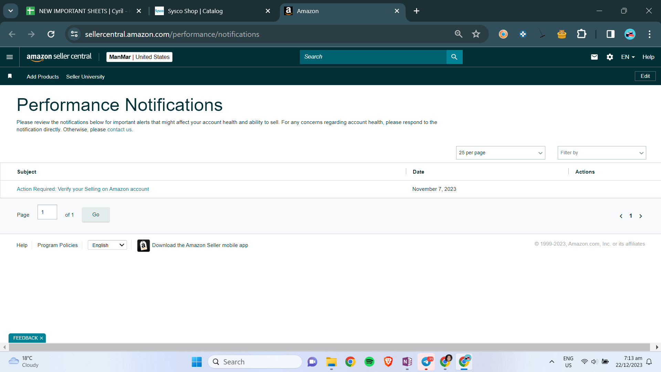Open the Seller Central hamburger menu
This screenshot has width=661, height=372.
pos(10,57)
